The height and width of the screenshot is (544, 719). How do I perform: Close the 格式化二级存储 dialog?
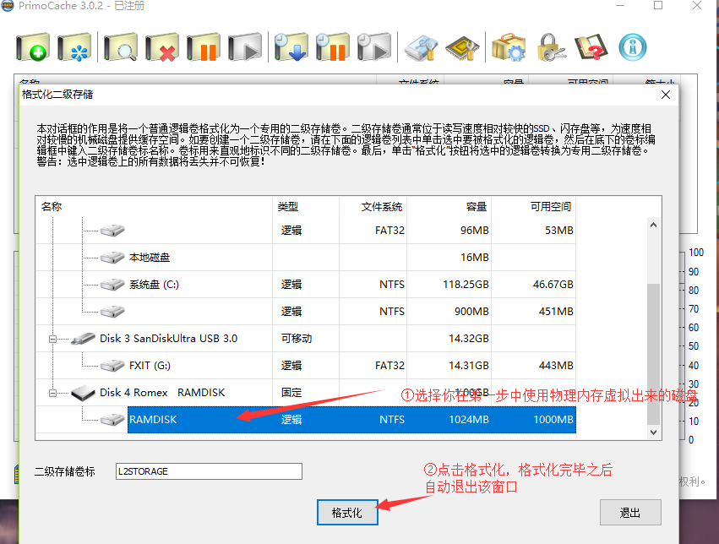[666, 95]
